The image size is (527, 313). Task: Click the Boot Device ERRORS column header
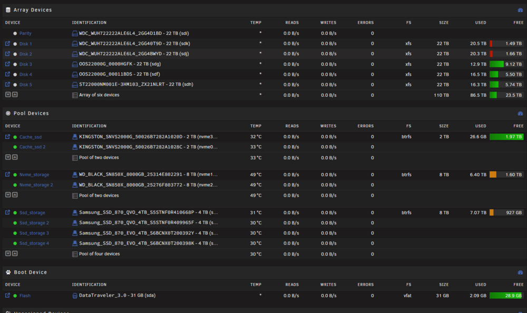click(x=366, y=285)
